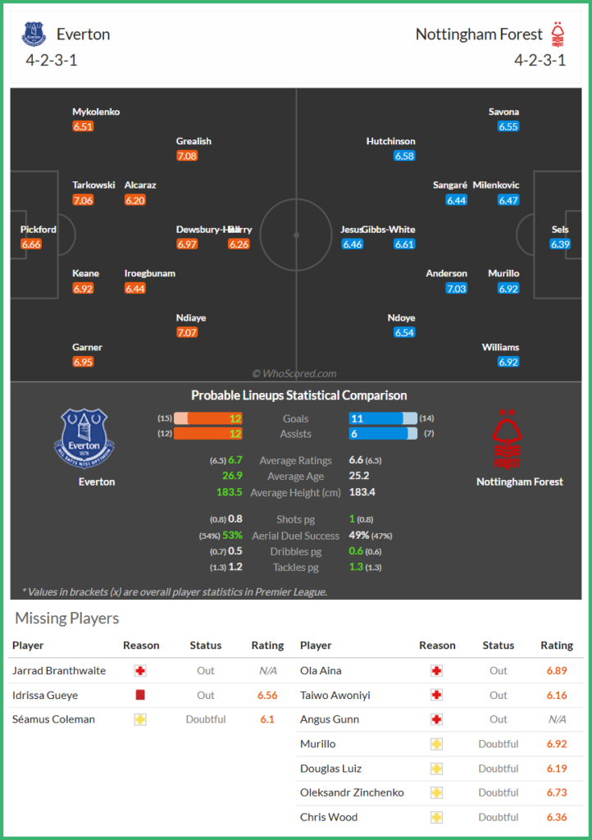The height and width of the screenshot is (840, 592).
Task: Select Grealish on the Everton lineup
Action: [x=194, y=141]
